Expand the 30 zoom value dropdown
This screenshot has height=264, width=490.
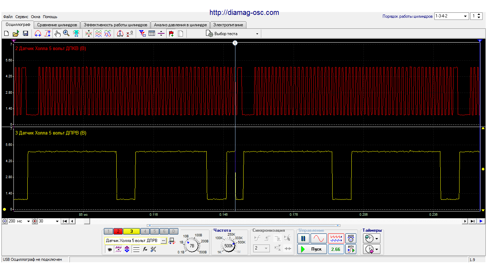tap(57, 221)
